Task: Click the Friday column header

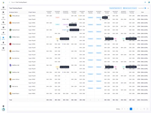Action: pyautogui.click(x=82, y=12)
